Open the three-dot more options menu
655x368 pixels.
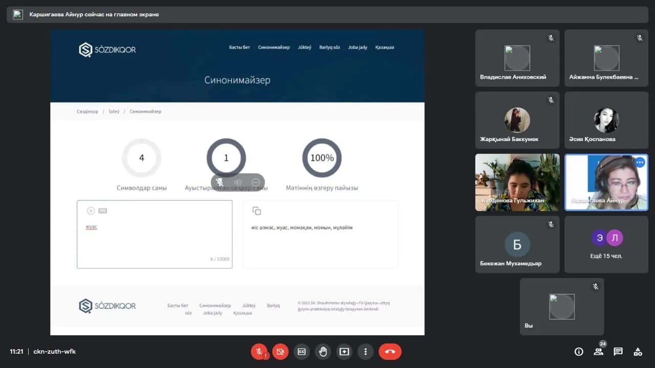365,352
